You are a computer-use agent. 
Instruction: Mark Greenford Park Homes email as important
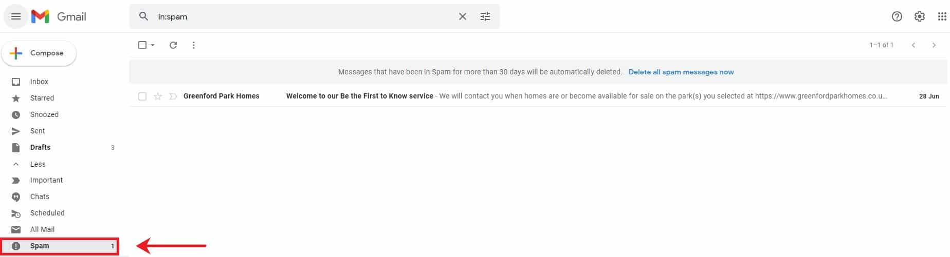pyautogui.click(x=173, y=96)
